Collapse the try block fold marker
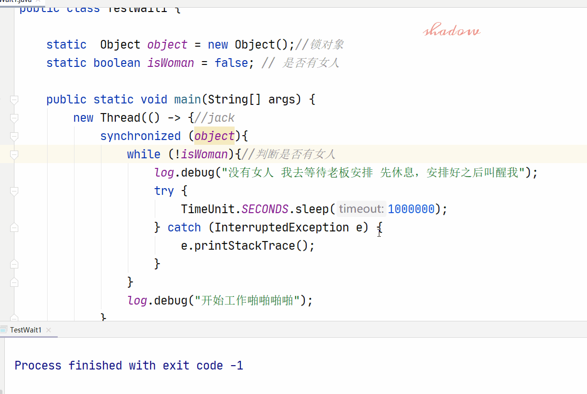The height and width of the screenshot is (394, 587). click(14, 191)
